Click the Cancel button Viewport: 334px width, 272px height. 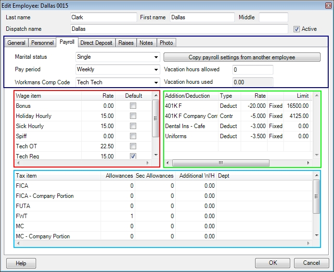click(x=311, y=263)
